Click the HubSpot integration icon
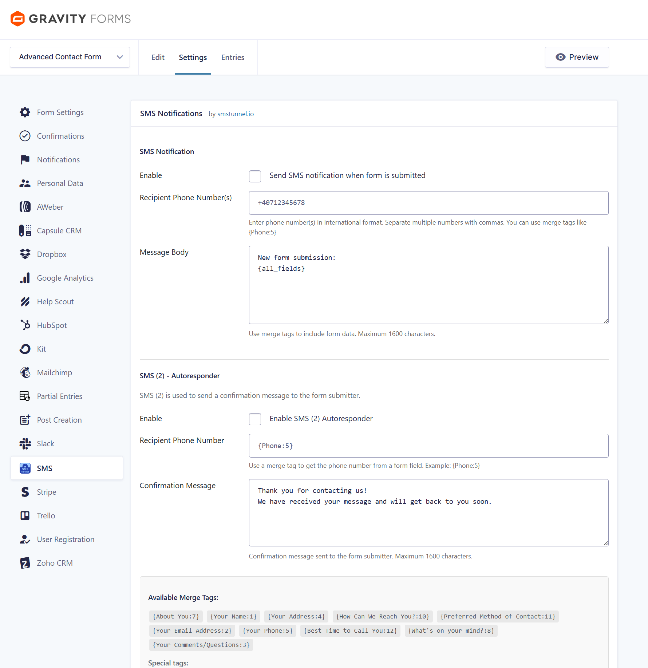Screen dimensions: 648x668 pyautogui.click(x=25, y=325)
